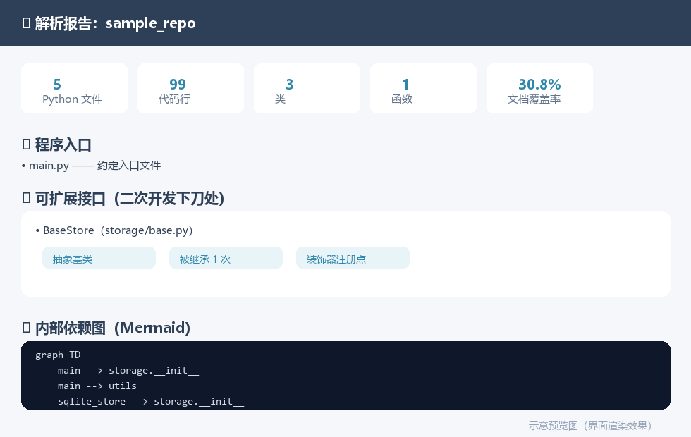The height and width of the screenshot is (437, 691).
Task: Click the main --> storage.__init__ line
Action: [128, 371]
